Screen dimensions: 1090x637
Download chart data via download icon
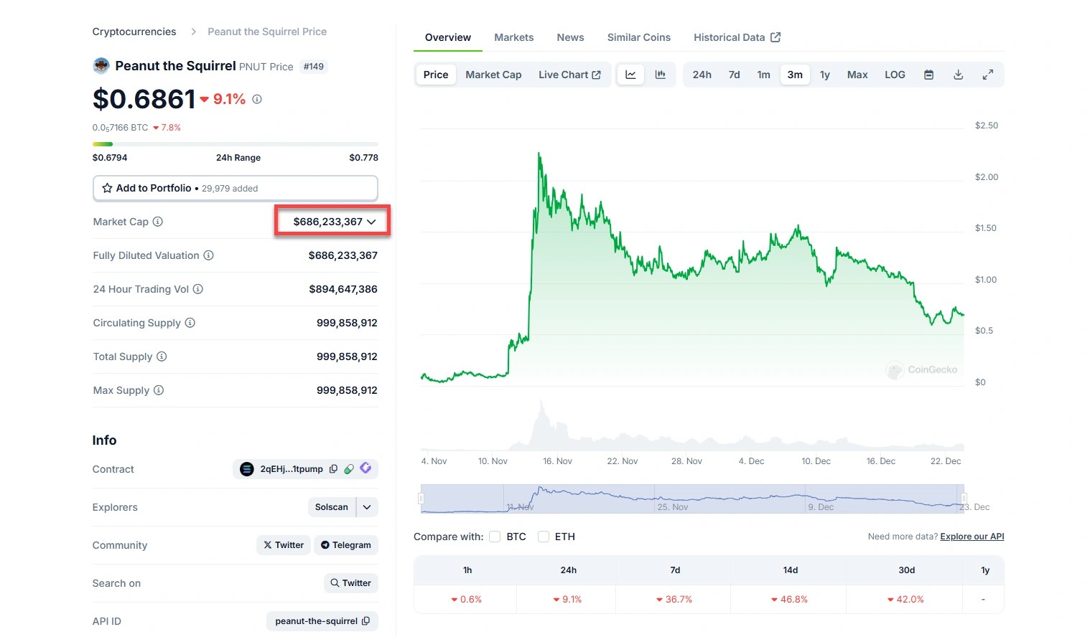click(x=958, y=75)
